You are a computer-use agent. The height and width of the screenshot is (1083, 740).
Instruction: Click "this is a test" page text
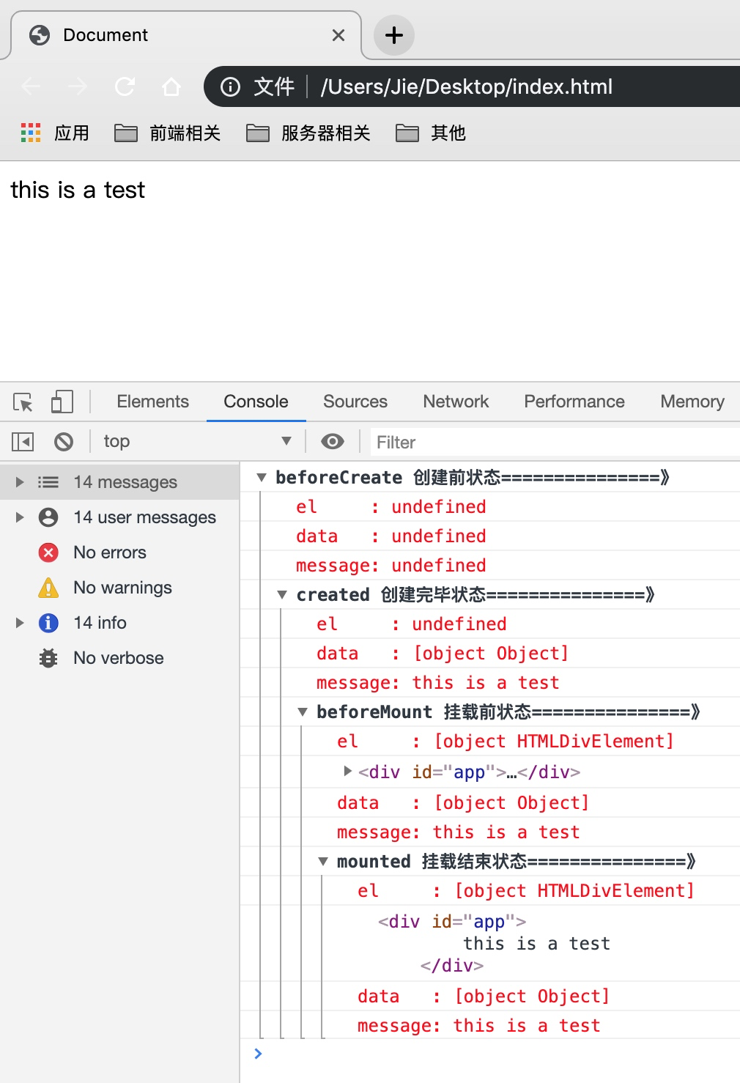[x=78, y=190]
